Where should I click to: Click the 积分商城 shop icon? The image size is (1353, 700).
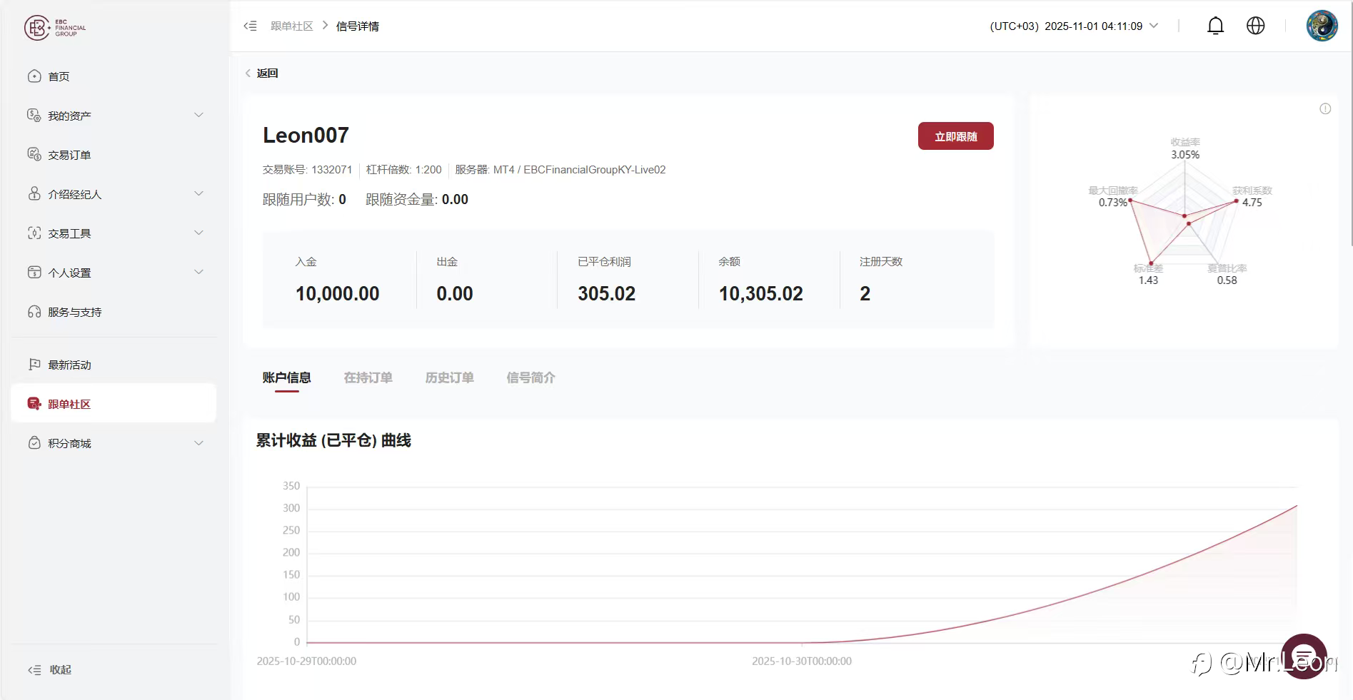coord(34,443)
